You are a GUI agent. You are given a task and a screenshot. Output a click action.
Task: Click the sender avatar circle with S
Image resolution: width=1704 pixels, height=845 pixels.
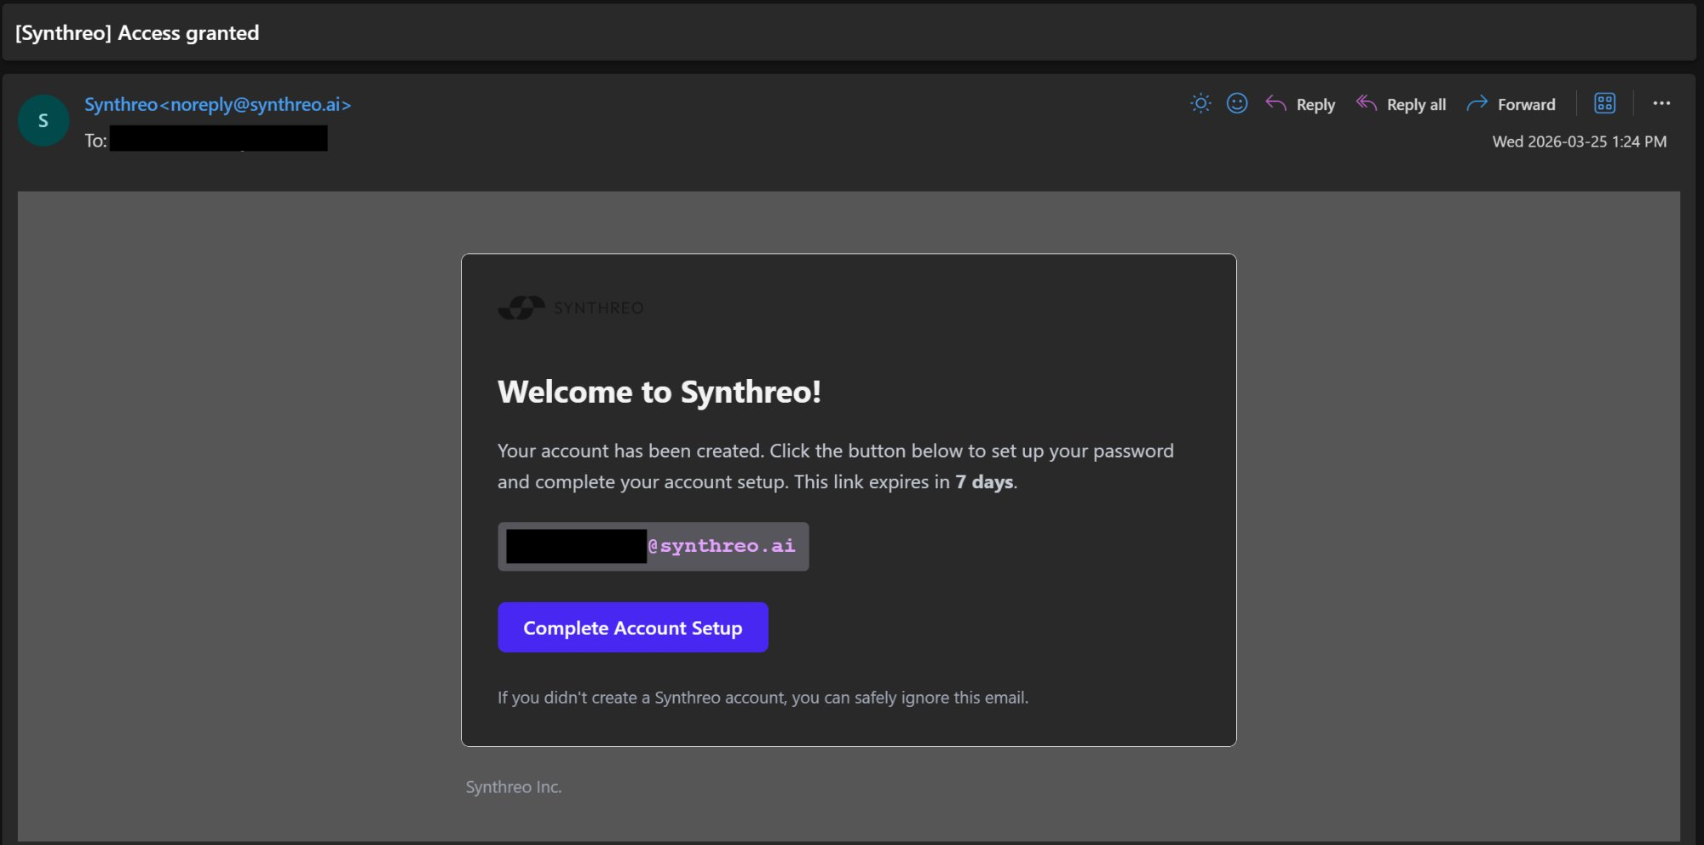[43, 120]
